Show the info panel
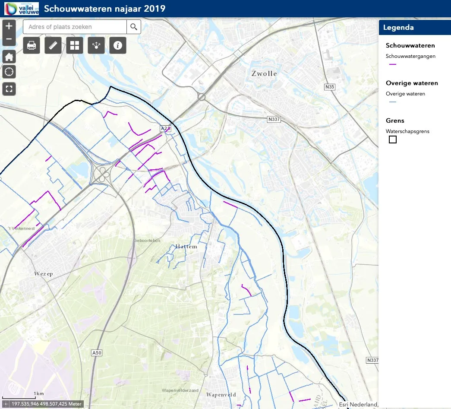 [x=118, y=45]
